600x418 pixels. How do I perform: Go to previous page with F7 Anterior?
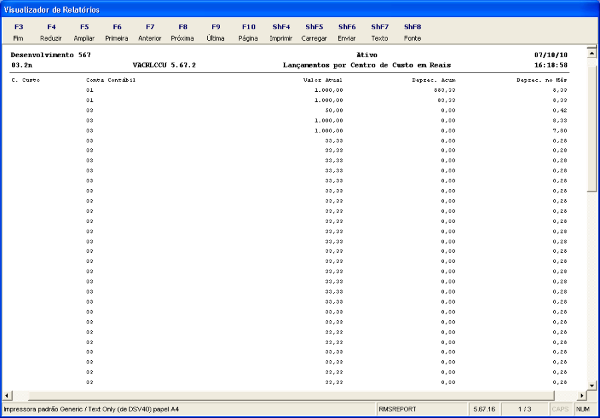tap(149, 32)
